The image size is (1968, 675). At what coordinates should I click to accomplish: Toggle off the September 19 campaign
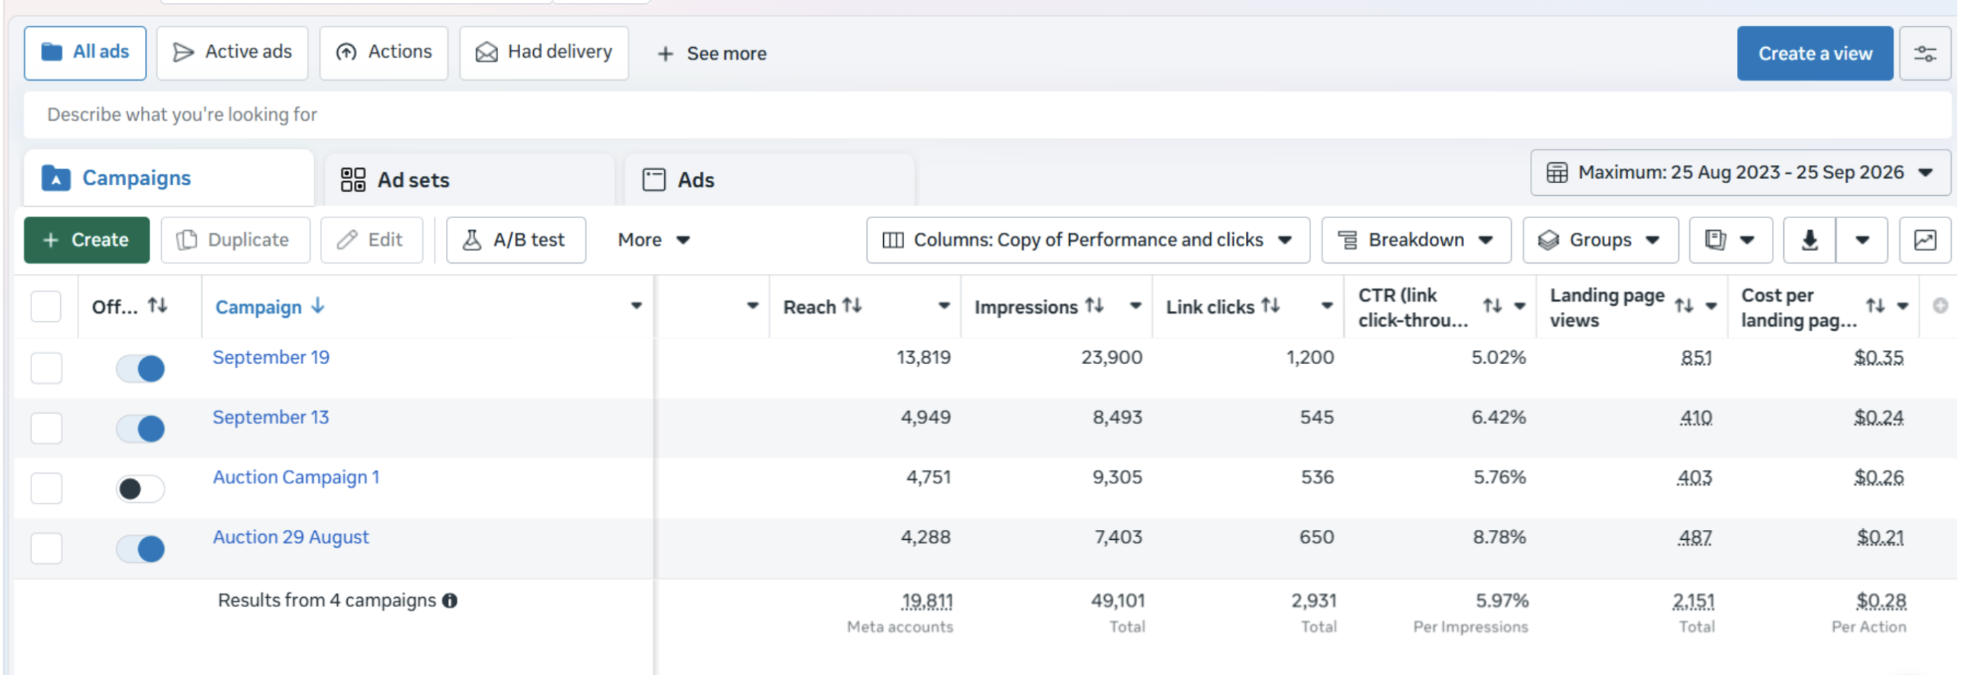(x=140, y=369)
